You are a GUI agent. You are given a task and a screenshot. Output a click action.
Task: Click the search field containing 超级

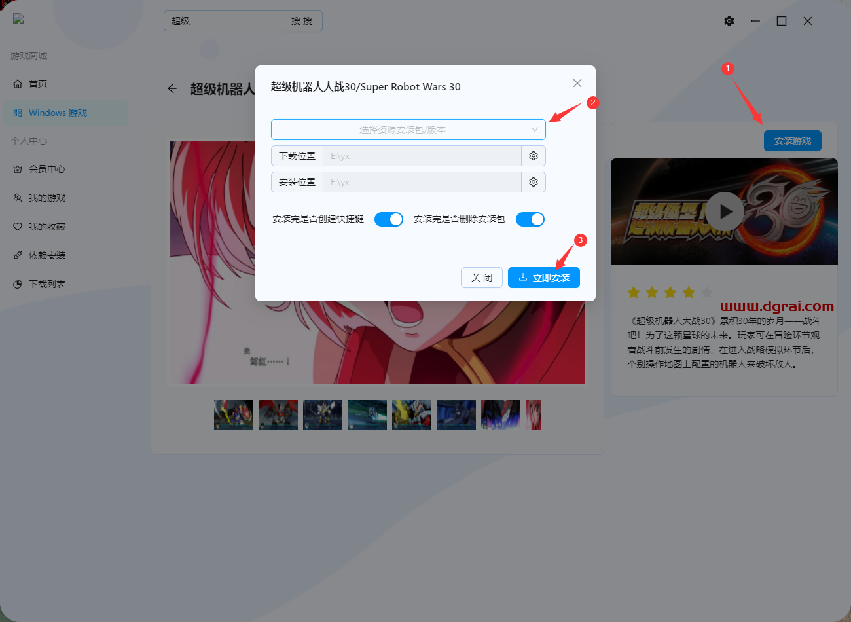pyautogui.click(x=223, y=21)
